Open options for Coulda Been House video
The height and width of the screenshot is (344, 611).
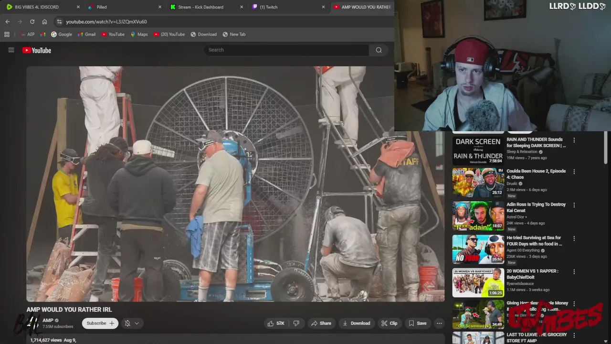(574, 172)
